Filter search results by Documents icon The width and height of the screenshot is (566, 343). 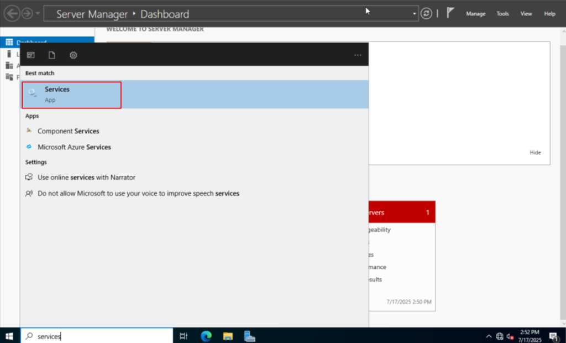[x=52, y=55]
